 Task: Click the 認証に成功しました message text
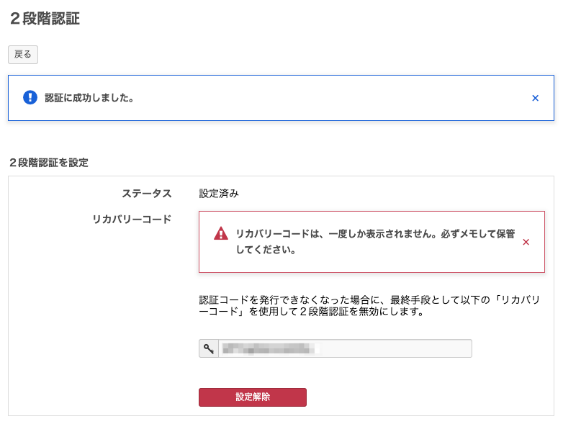pyautogui.click(x=89, y=98)
